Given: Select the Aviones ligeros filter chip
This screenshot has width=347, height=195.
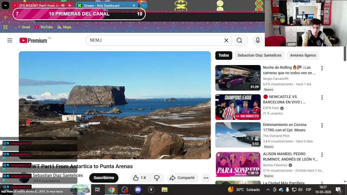Looking at the screenshot, I should tap(303, 55).
